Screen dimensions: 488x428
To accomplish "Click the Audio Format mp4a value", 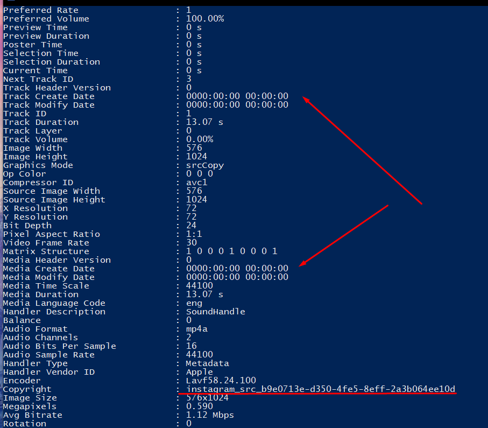I will pos(197,329).
